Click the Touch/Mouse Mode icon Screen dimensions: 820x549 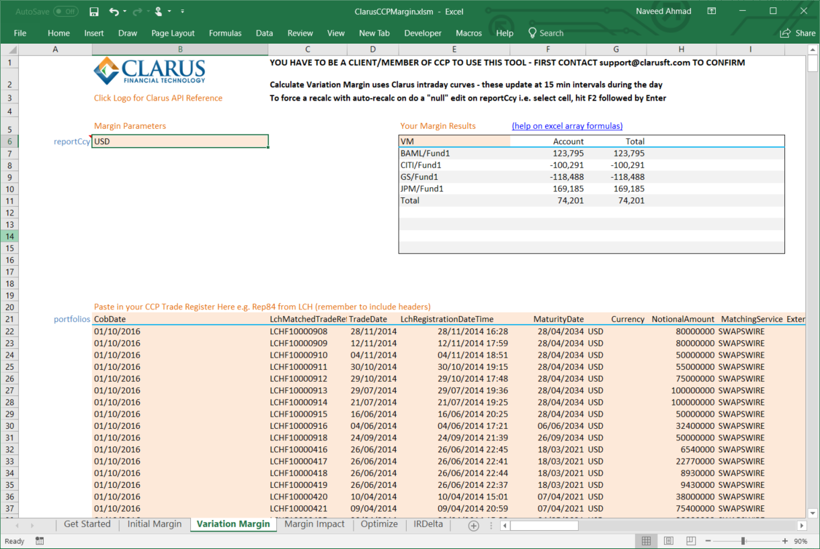159,11
